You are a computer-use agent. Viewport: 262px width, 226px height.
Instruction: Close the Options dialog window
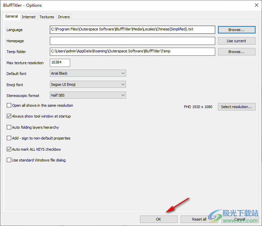click(255, 5)
